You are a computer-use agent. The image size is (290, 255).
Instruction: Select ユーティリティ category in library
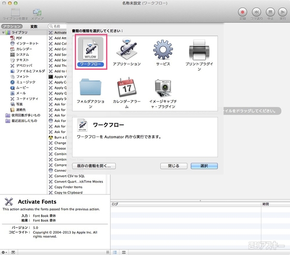coord(24,99)
